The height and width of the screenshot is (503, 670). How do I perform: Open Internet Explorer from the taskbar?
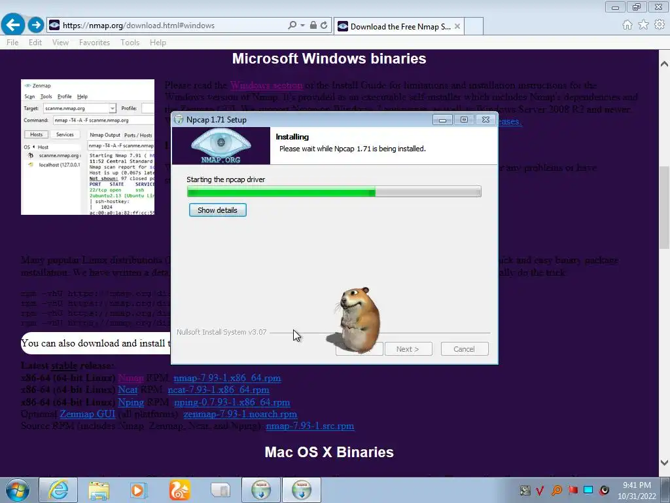click(58, 490)
